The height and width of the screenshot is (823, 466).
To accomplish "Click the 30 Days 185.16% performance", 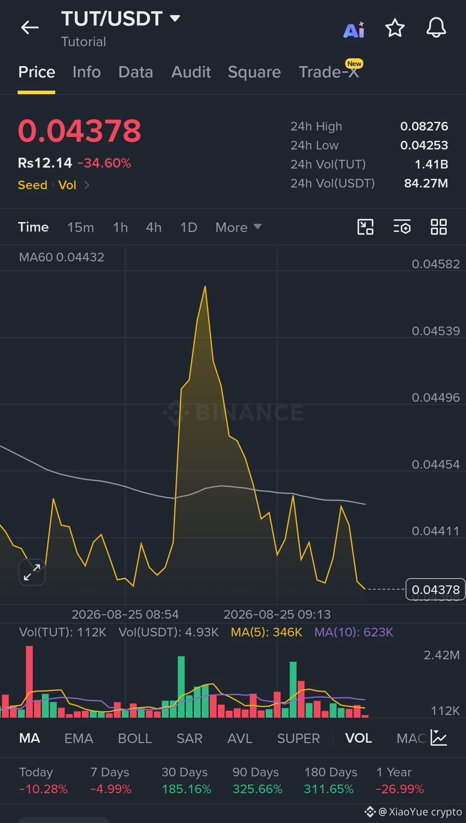I will pos(186,781).
